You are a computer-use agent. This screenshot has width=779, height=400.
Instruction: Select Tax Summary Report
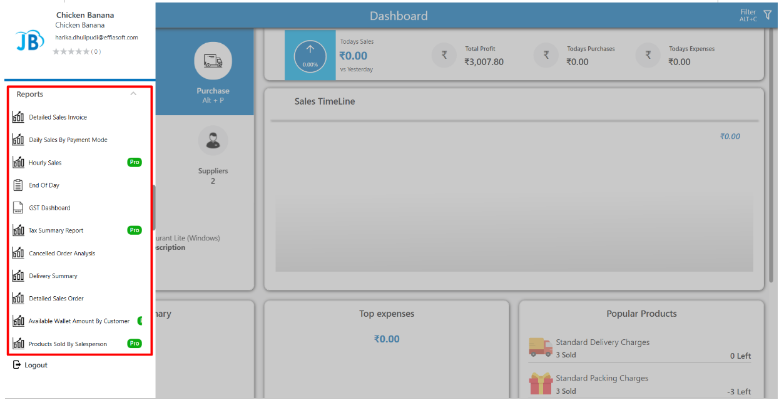[56, 230]
